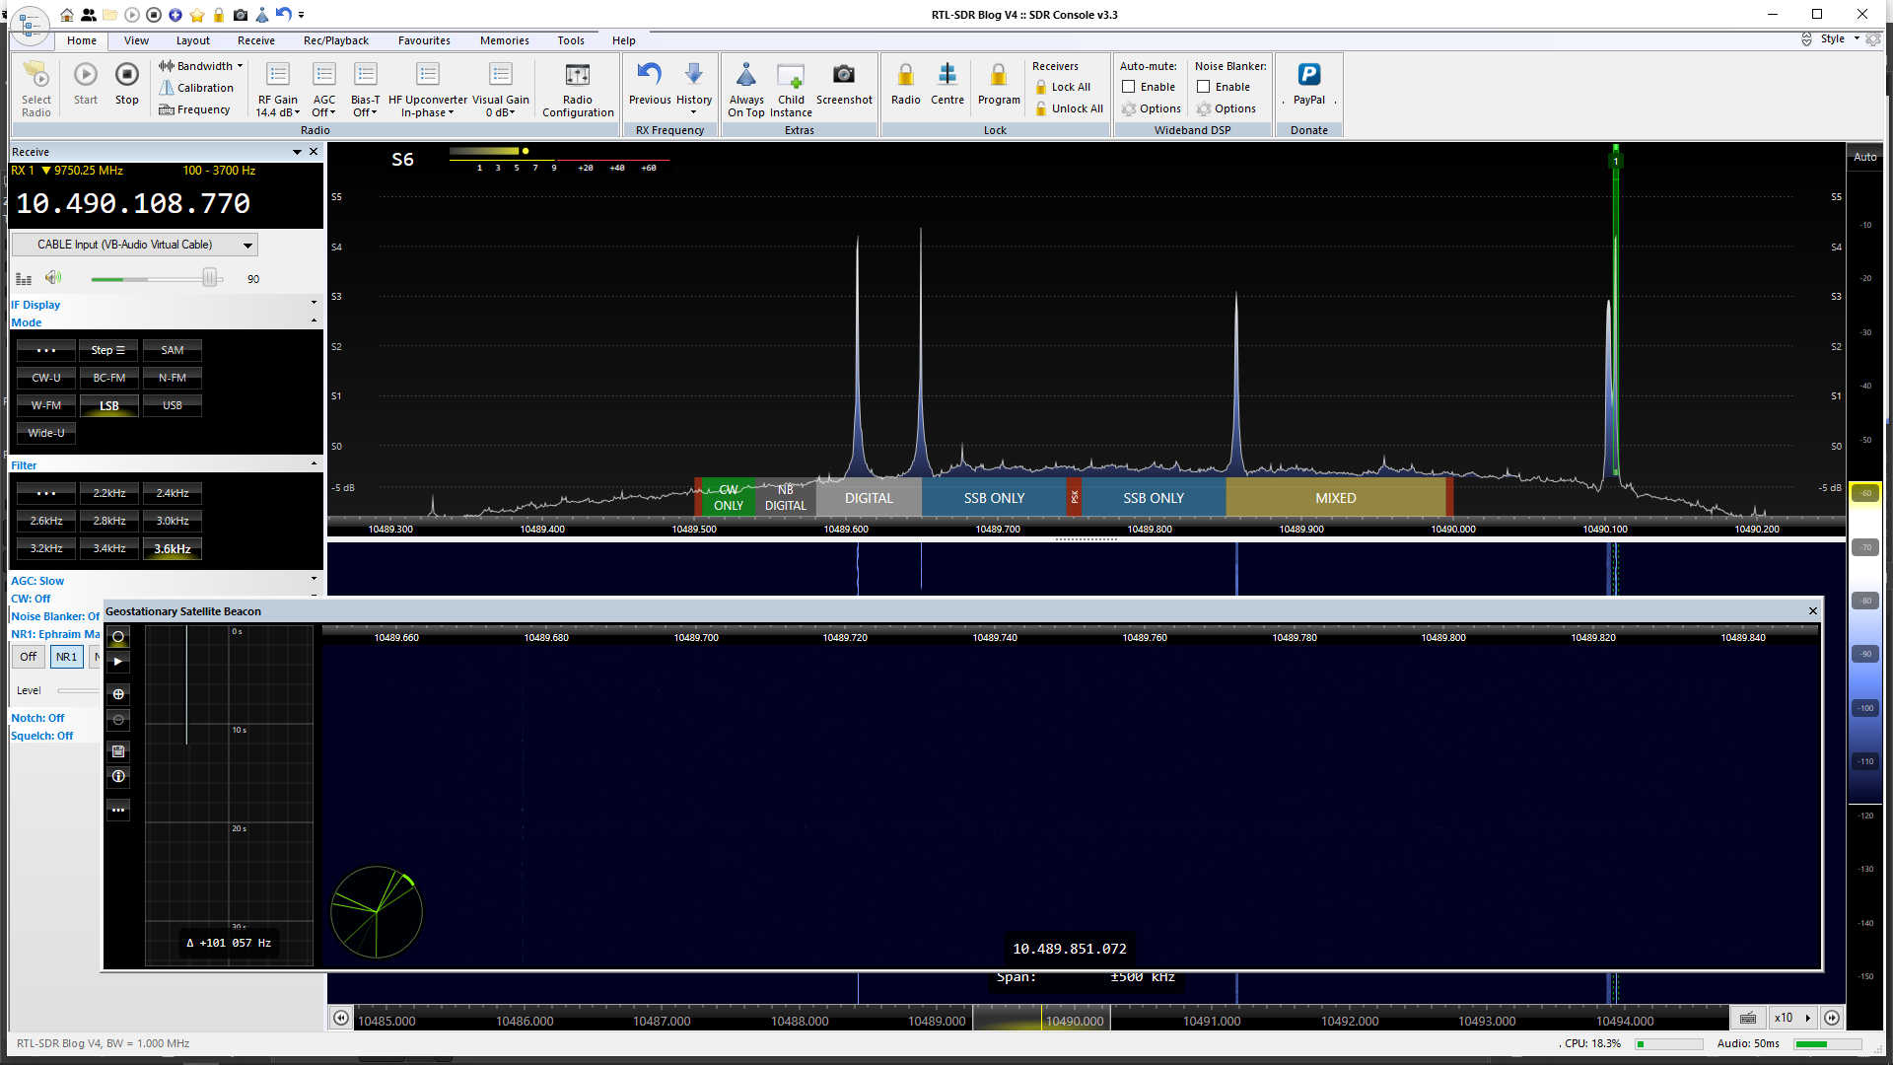Select the 3.6kHz filter

coord(172,548)
